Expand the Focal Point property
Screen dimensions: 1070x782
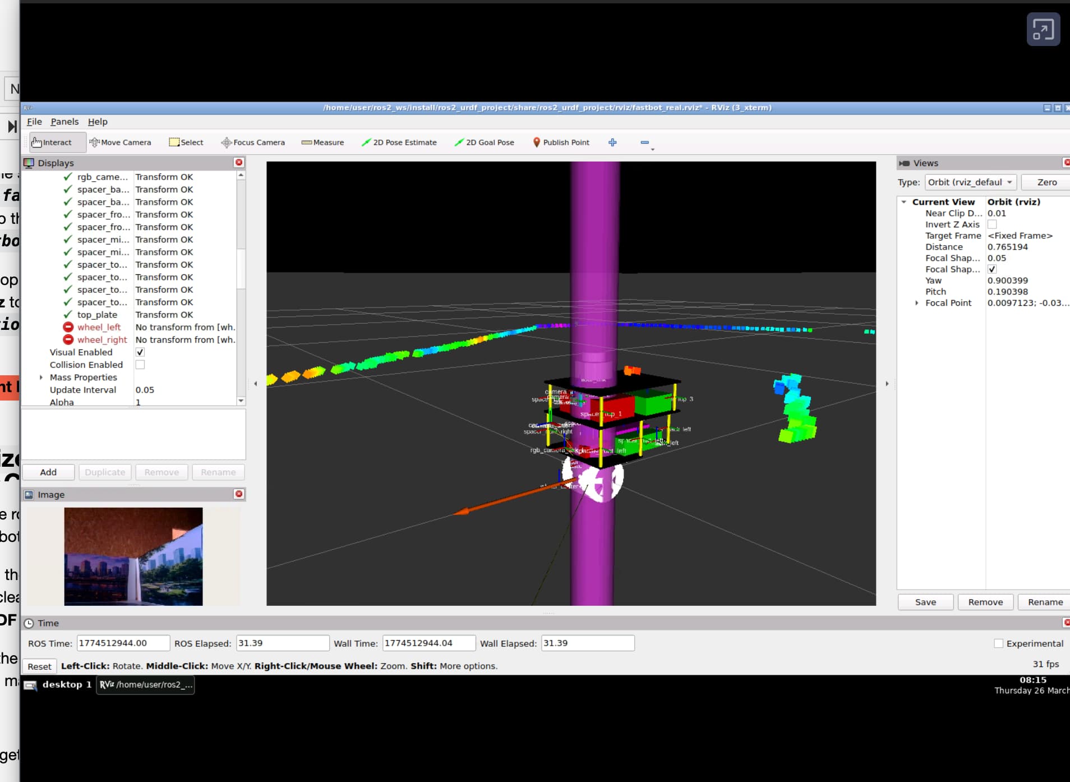tap(917, 303)
